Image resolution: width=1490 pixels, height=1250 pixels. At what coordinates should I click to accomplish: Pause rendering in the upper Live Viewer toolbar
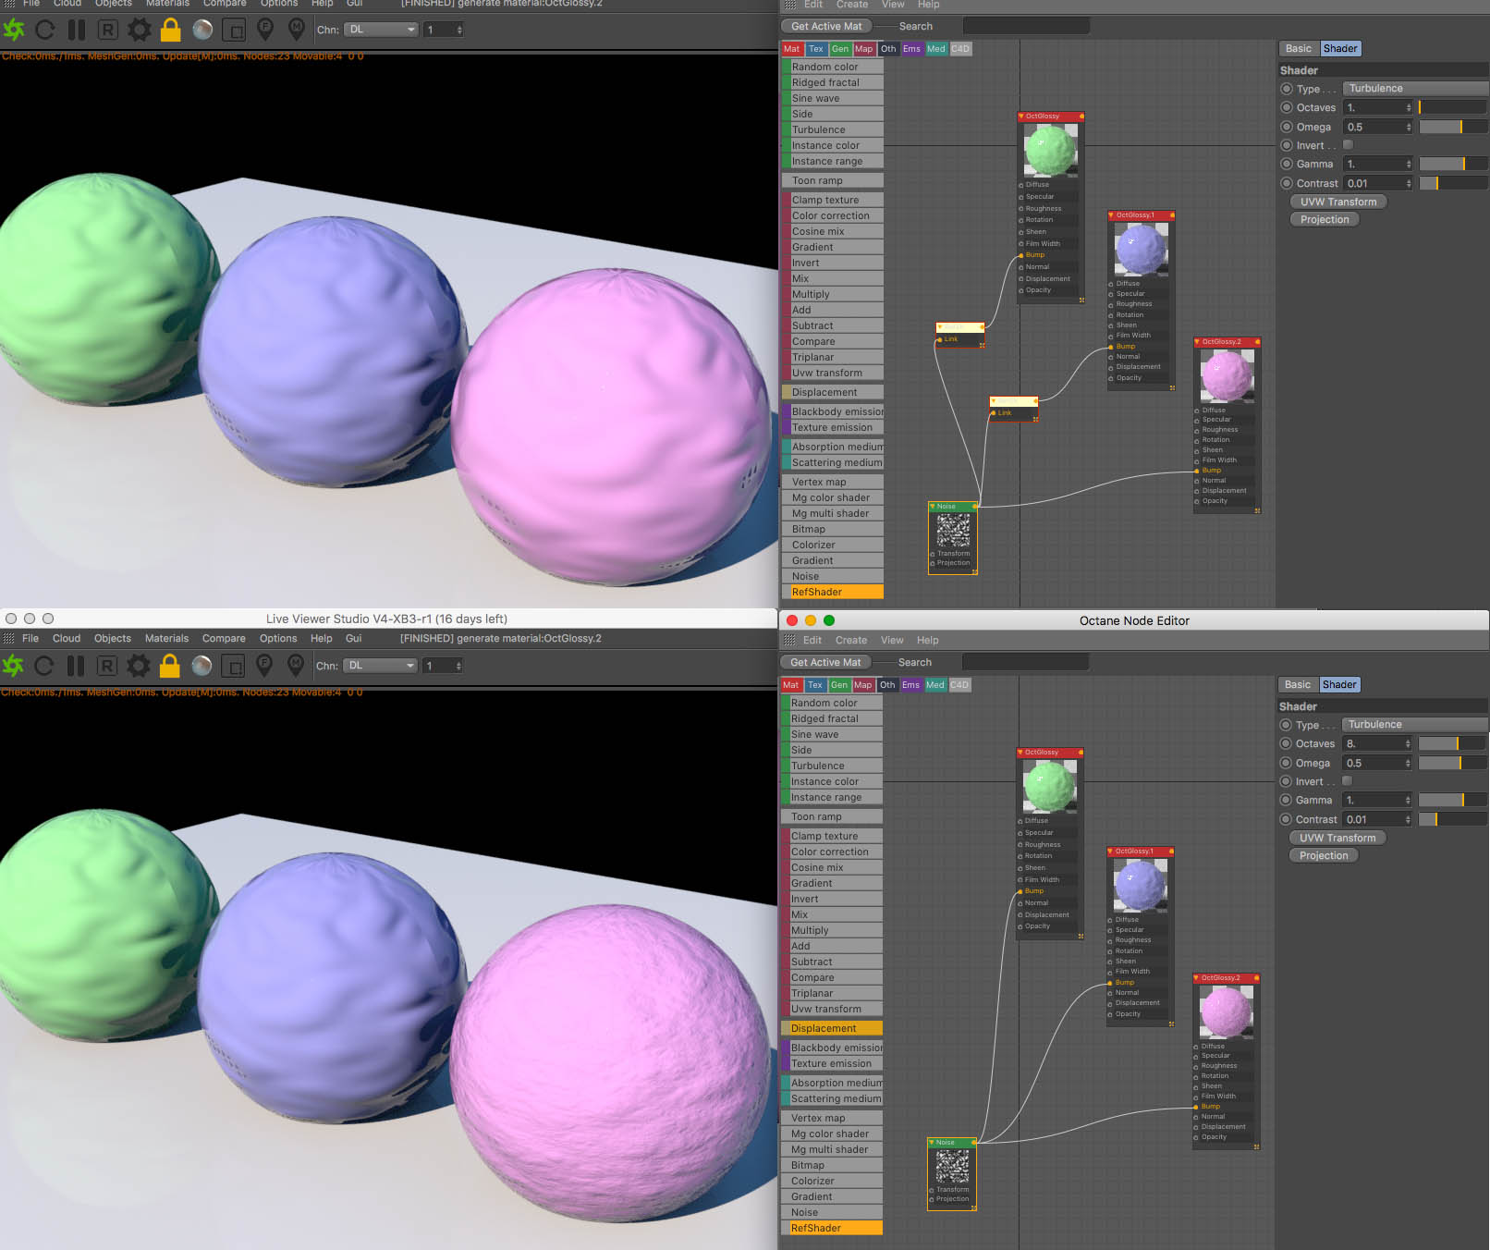(x=77, y=30)
